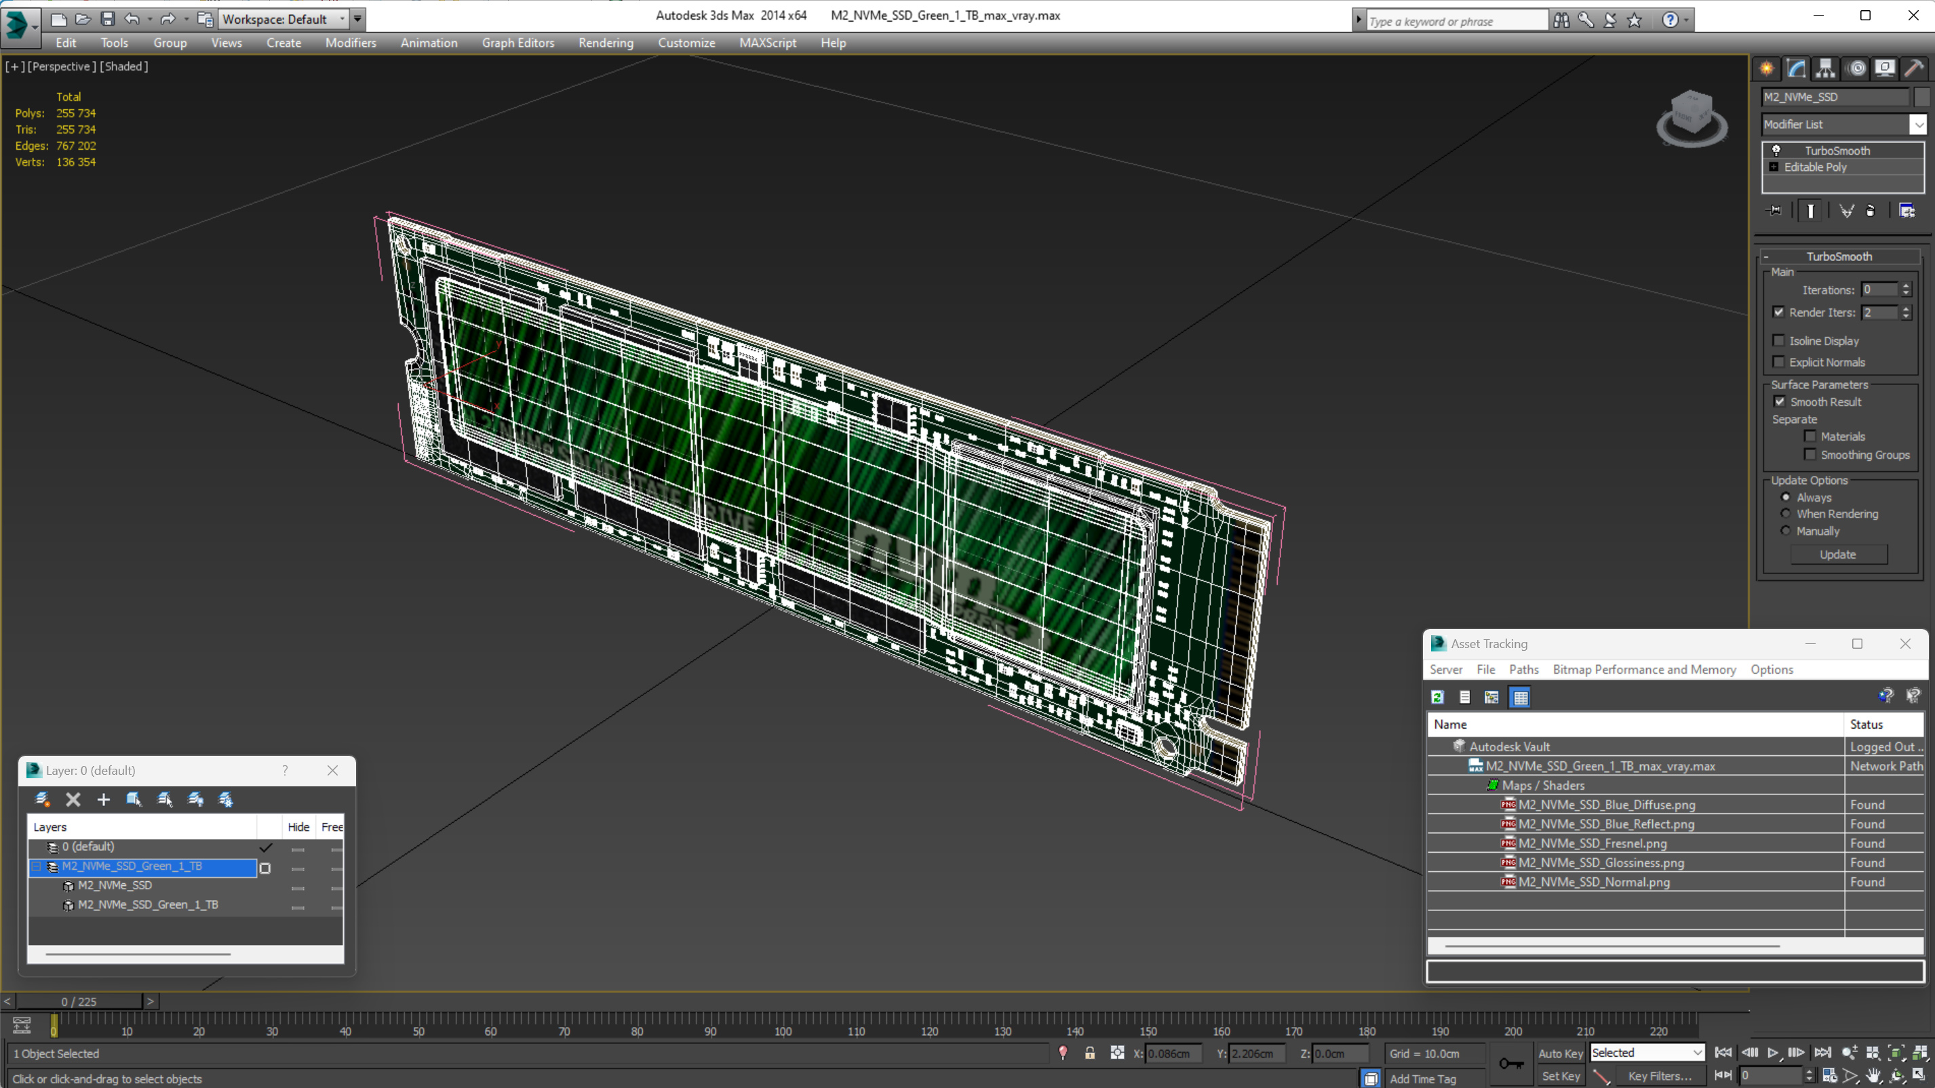Collapse M2_NVMe_SSD_Green_1_TB layer tree

coord(36,866)
